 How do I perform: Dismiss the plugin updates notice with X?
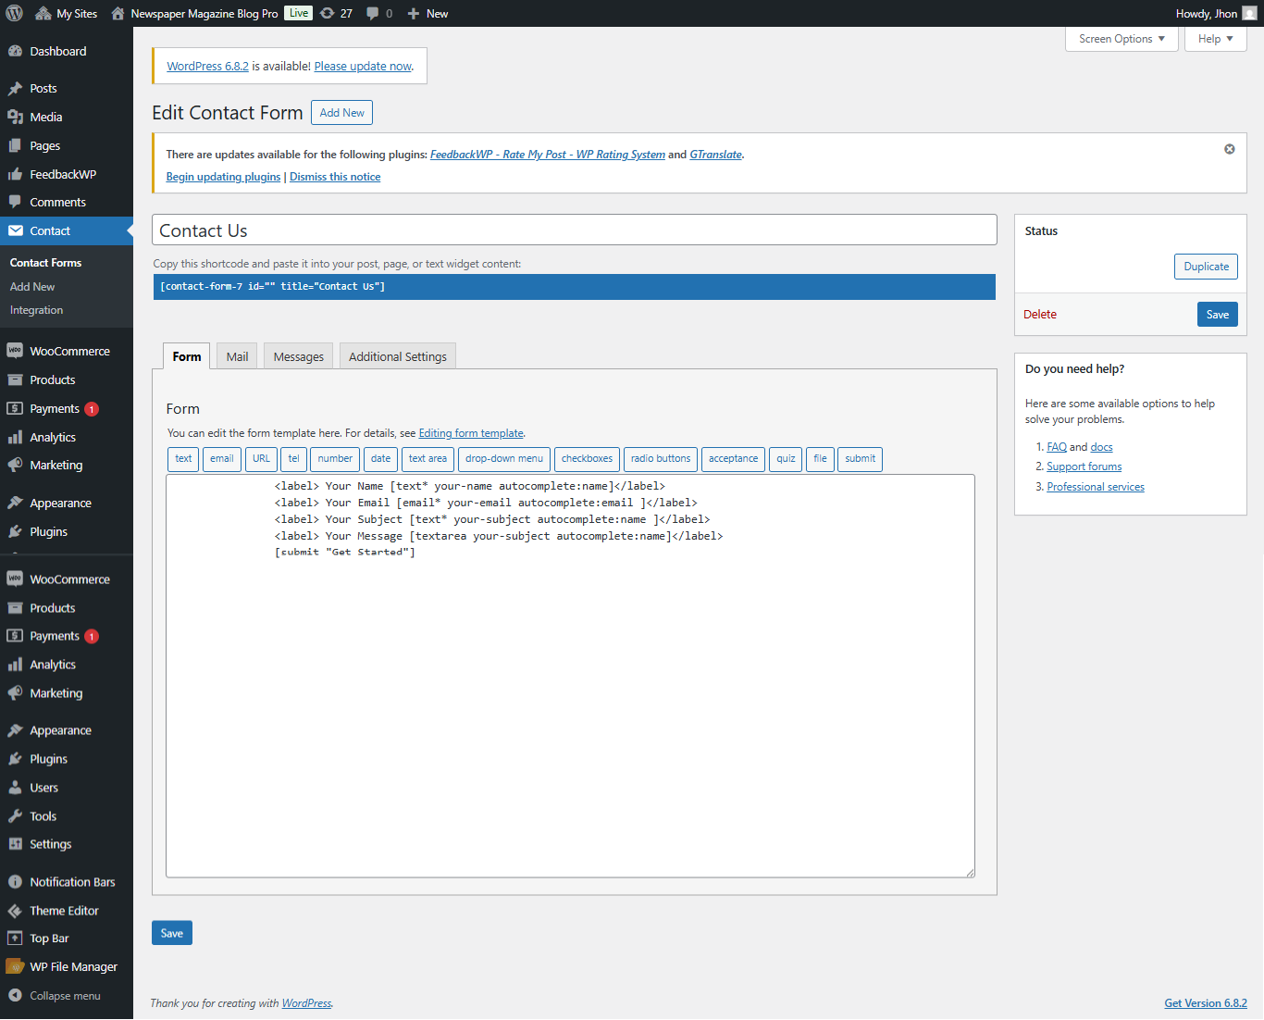pos(1230,149)
